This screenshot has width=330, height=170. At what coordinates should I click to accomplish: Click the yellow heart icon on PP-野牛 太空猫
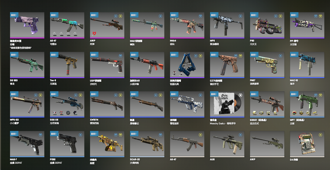[320, 16]
